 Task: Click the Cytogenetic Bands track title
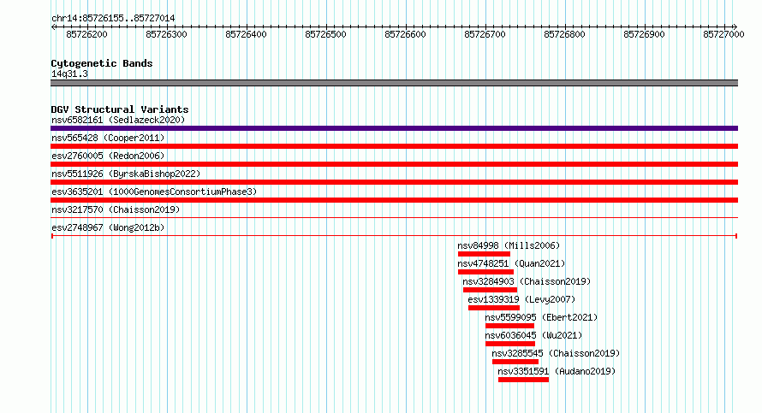[x=102, y=63]
